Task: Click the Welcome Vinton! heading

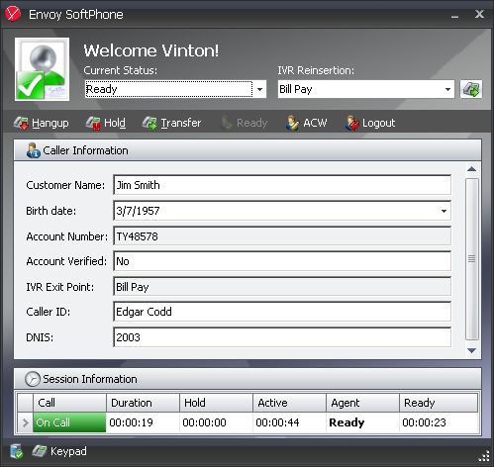Action: coord(151,50)
